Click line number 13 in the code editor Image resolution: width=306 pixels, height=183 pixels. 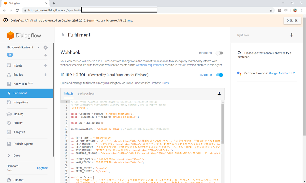[66, 138]
